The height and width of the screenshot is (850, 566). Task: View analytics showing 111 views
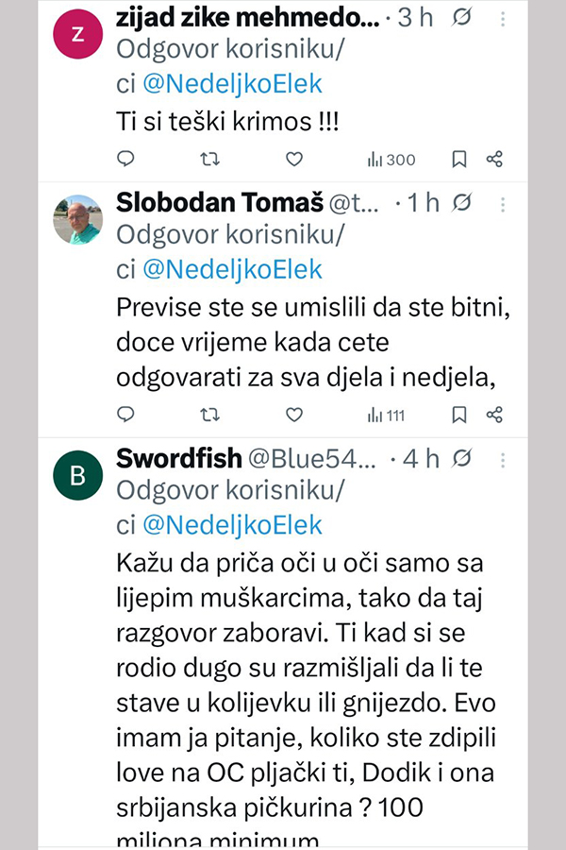point(385,415)
